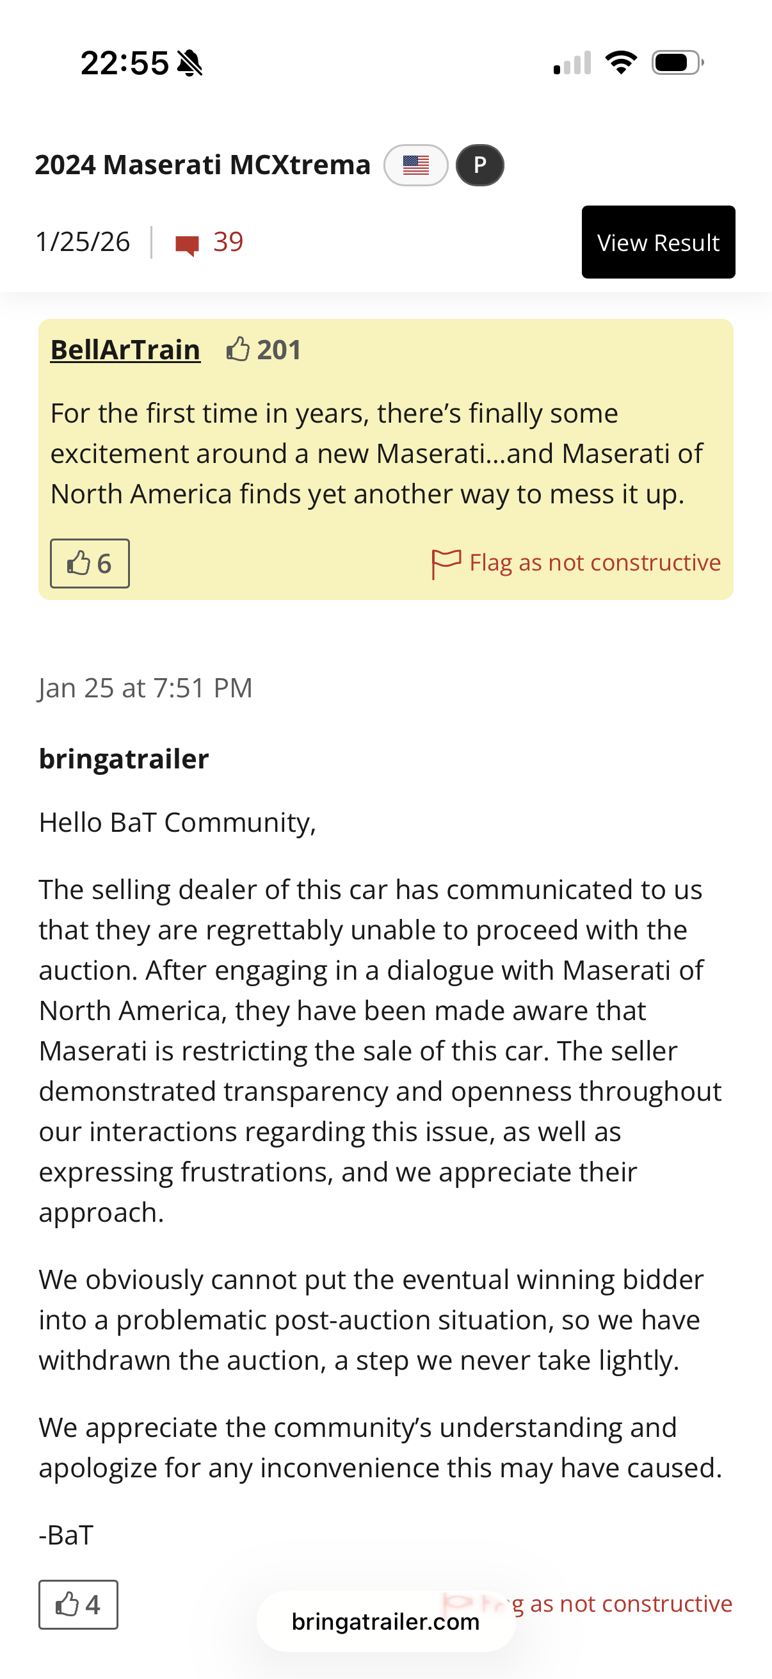Viewport: 772px width, 1679px height.
Task: Open the 39 comments count
Action: (x=228, y=243)
